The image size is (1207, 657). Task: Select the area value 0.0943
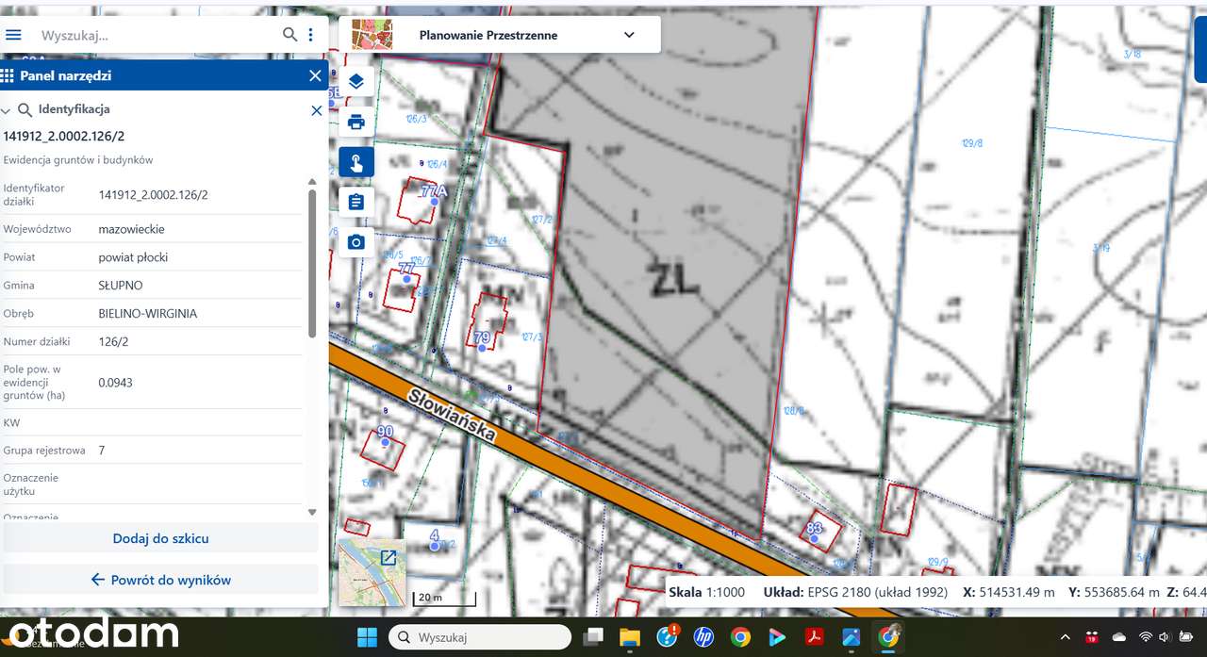point(115,383)
